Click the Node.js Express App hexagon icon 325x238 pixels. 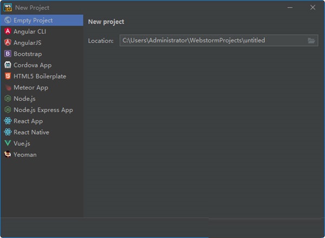[8, 110]
